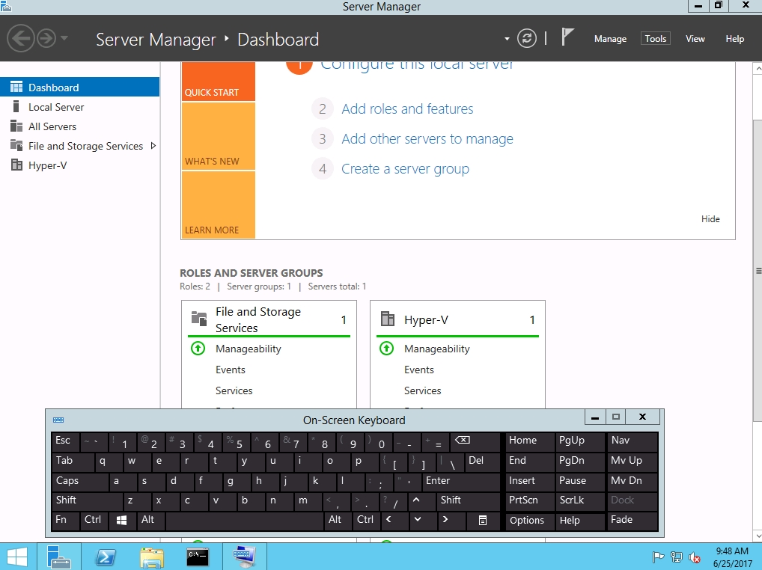Click the Windows Start button
This screenshot has width=762, height=570.
click(17, 557)
